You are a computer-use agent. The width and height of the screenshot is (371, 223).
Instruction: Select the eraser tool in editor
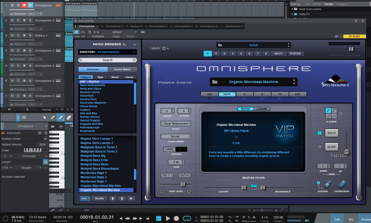69,117
